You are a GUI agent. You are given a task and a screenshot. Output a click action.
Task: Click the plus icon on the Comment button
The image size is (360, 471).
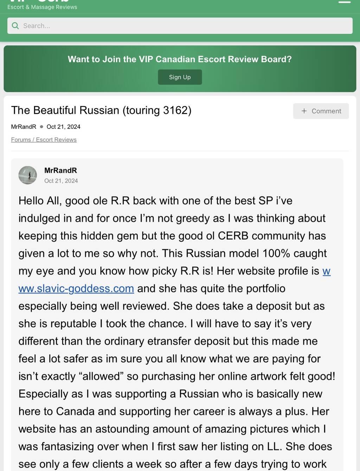pos(304,111)
